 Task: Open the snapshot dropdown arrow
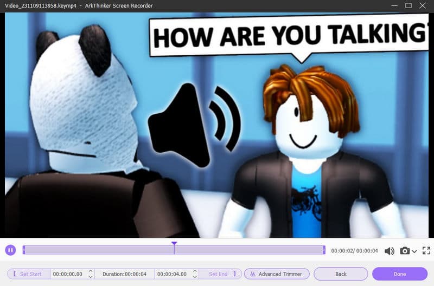pos(414,251)
